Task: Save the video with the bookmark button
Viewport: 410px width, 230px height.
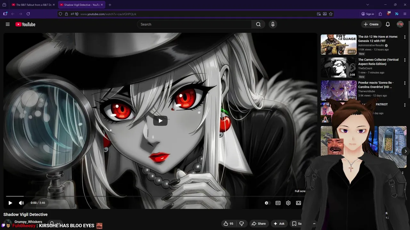Action: coord(297,224)
